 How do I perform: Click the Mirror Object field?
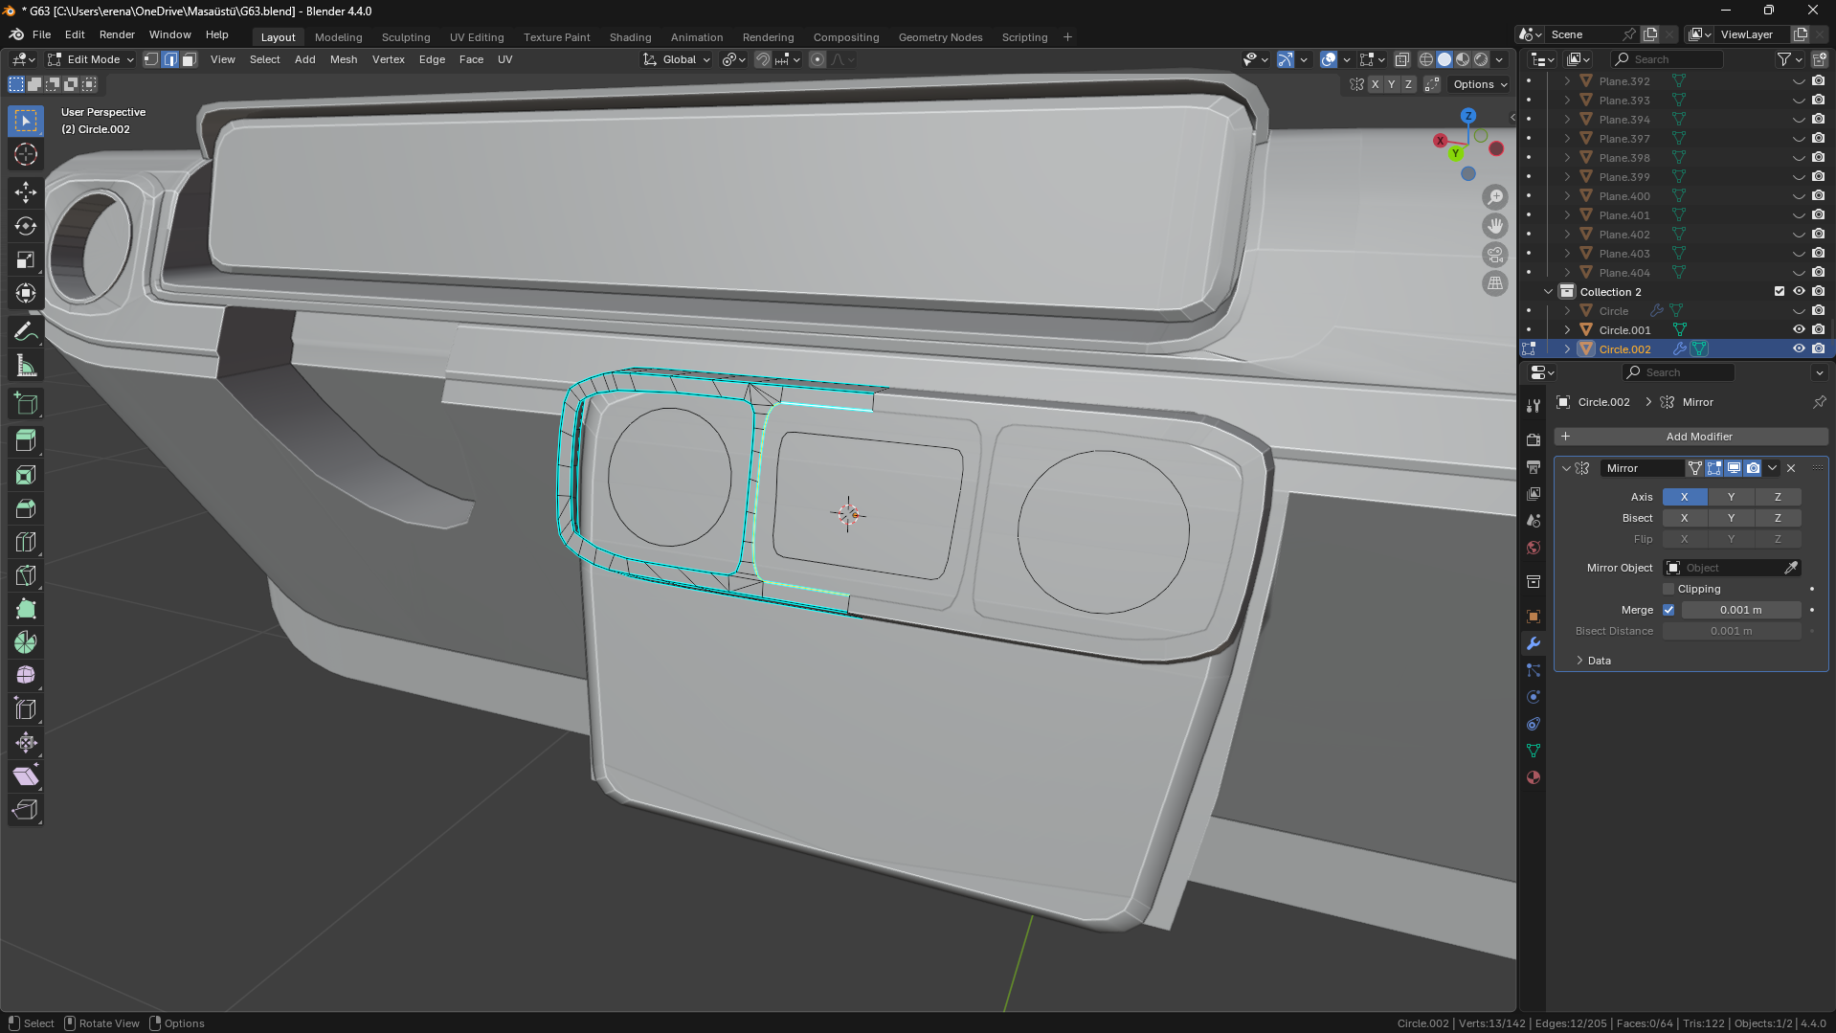click(1732, 568)
